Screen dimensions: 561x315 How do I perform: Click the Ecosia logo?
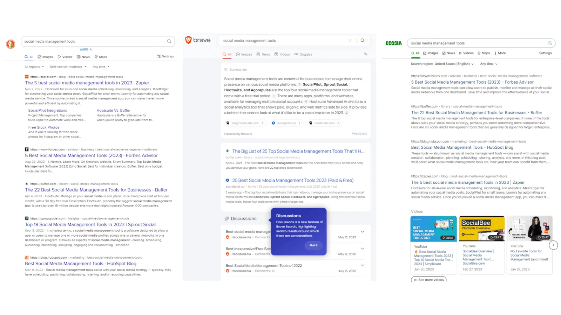coord(393,43)
